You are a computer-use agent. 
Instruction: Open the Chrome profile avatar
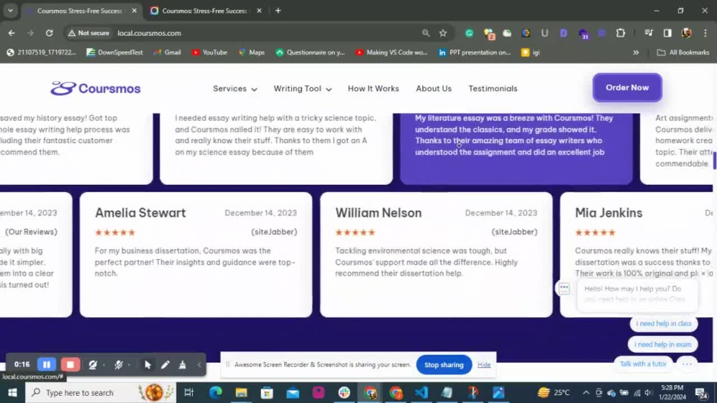686,33
